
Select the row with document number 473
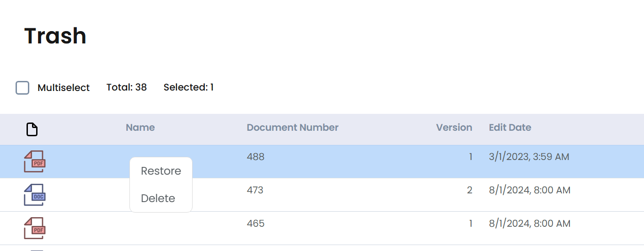click(x=322, y=195)
